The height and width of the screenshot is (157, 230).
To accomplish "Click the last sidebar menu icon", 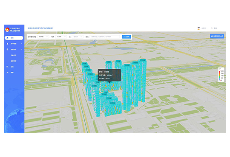I will [x=8, y=73].
